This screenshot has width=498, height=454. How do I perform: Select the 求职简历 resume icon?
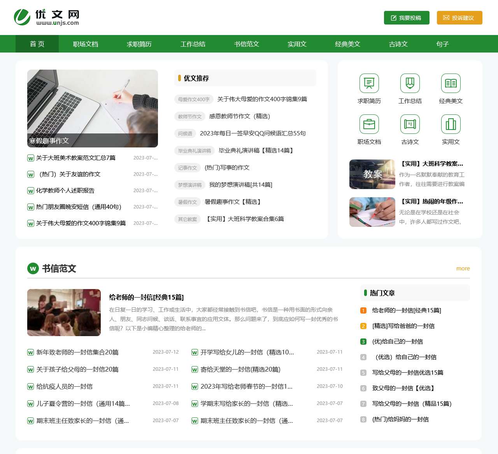pyautogui.click(x=368, y=83)
